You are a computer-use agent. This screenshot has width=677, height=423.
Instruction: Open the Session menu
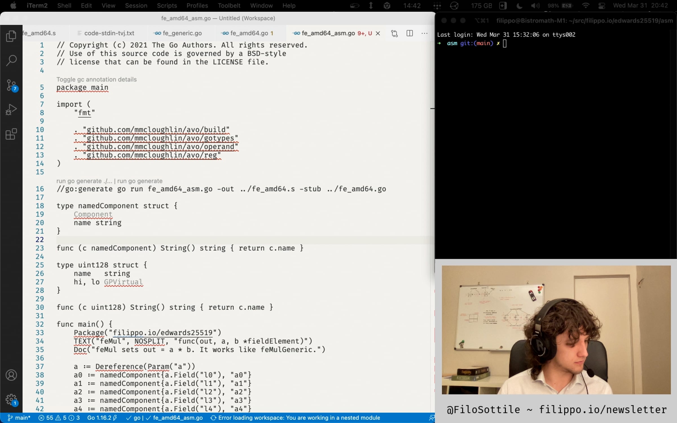pos(136,6)
